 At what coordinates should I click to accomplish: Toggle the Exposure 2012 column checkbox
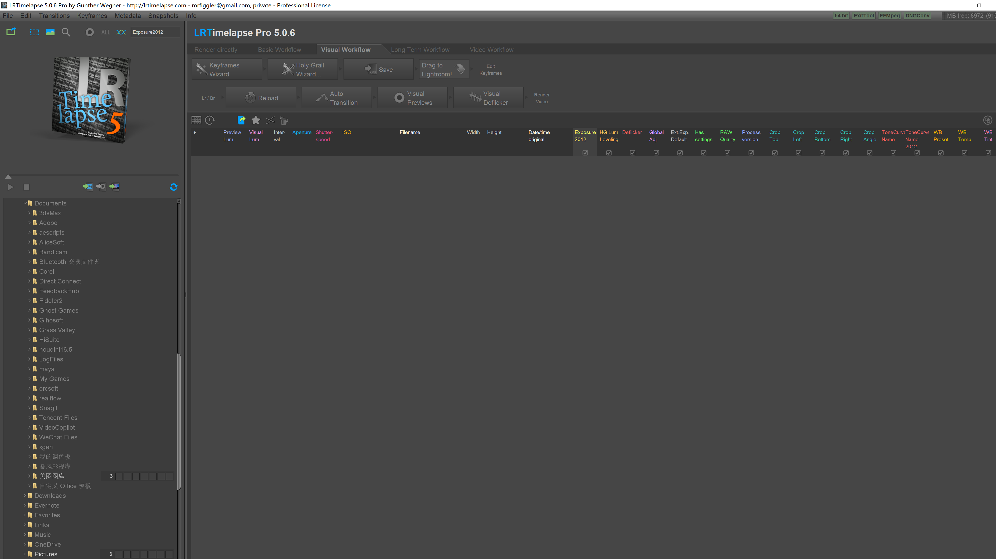click(x=585, y=153)
